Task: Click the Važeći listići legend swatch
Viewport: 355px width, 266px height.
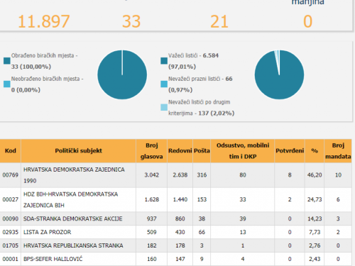Action: pos(164,61)
